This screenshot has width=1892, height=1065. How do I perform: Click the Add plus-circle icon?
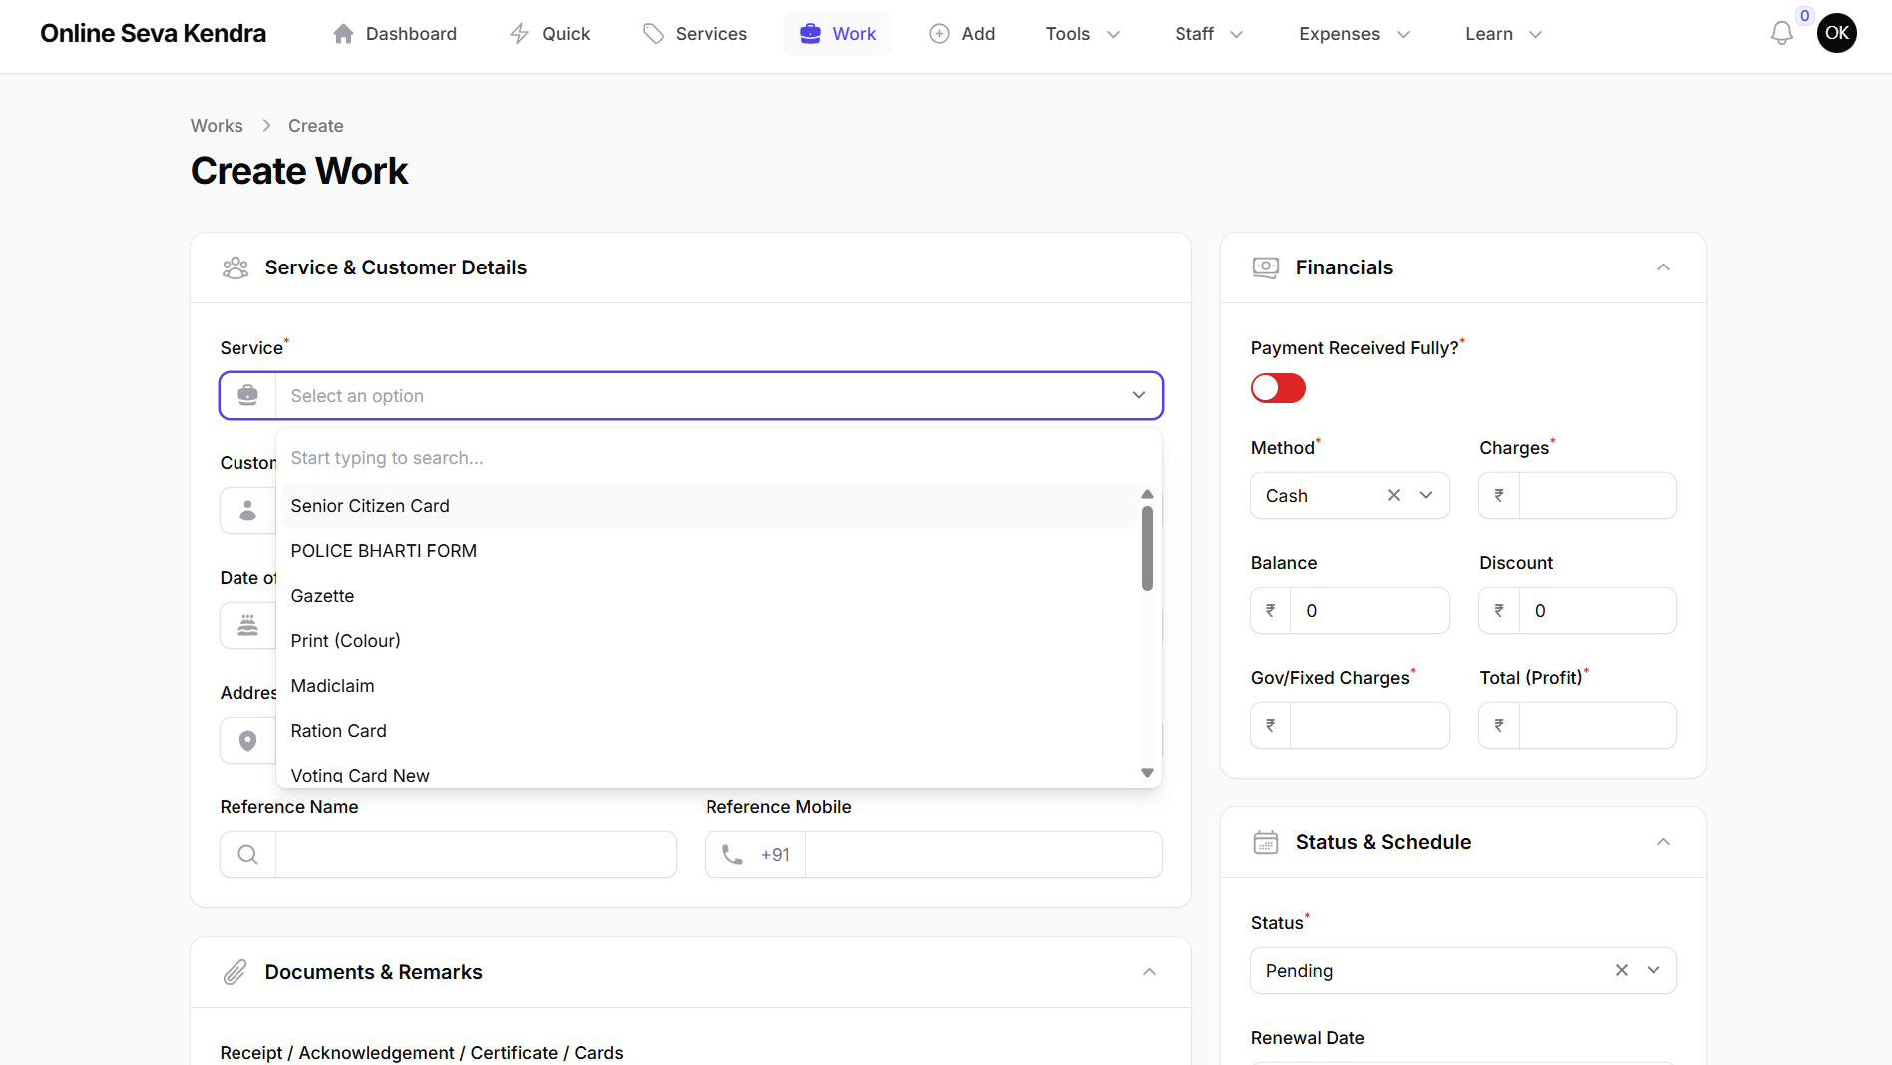click(x=939, y=34)
